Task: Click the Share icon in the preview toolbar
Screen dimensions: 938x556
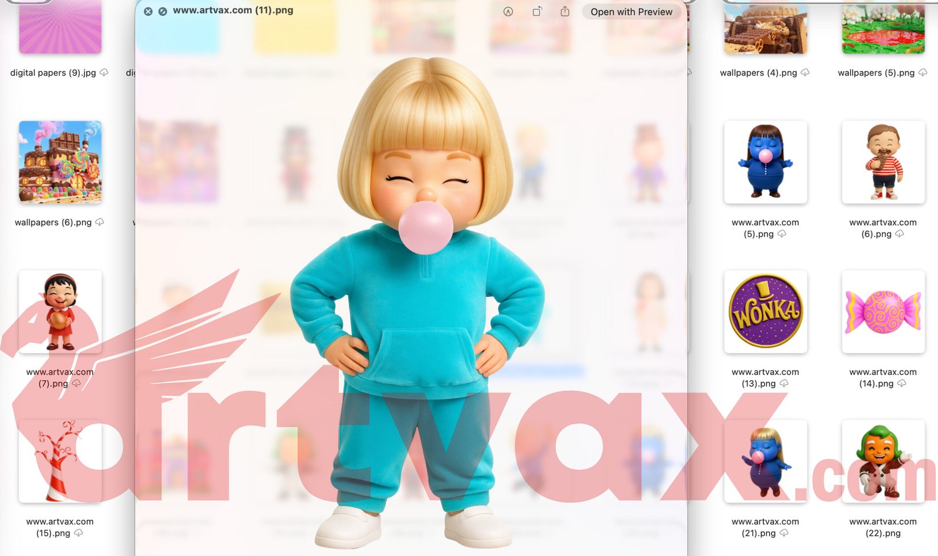Action: coord(565,12)
